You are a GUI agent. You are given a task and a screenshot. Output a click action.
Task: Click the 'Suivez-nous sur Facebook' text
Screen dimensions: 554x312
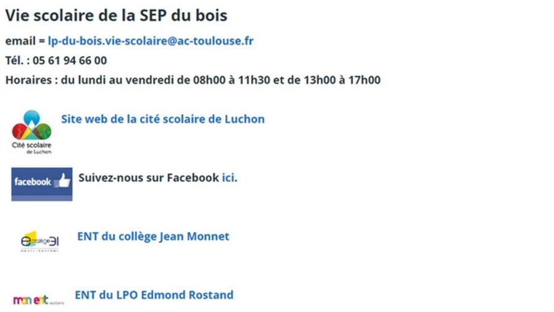coord(148,178)
